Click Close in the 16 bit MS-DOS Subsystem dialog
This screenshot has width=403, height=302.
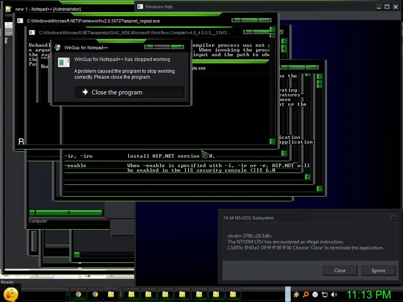(x=340, y=271)
